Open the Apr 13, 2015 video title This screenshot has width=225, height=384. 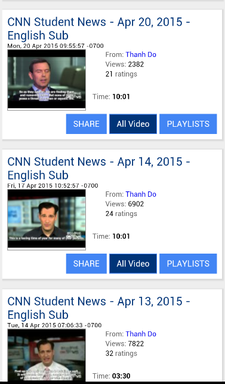pyautogui.click(x=98, y=308)
